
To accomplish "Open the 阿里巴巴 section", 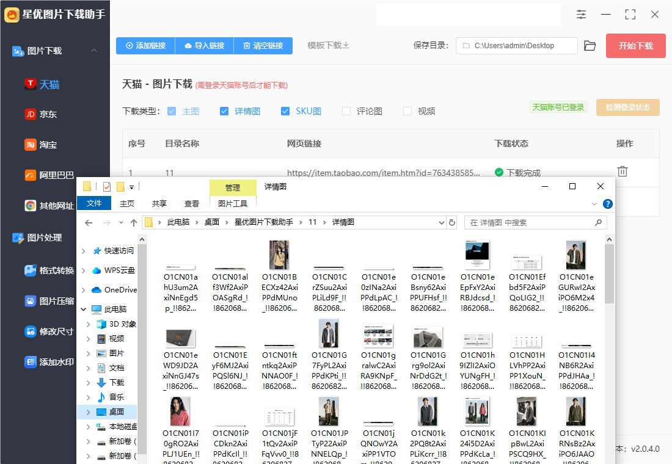I will coord(55,175).
